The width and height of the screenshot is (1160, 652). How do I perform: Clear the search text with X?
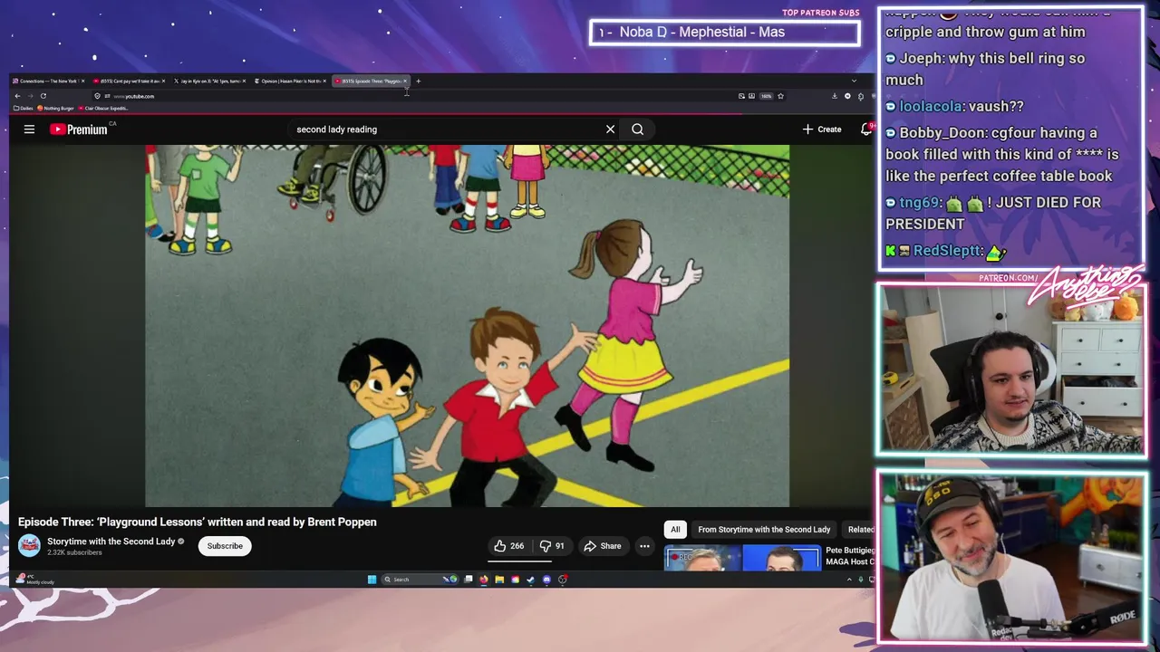(x=610, y=129)
